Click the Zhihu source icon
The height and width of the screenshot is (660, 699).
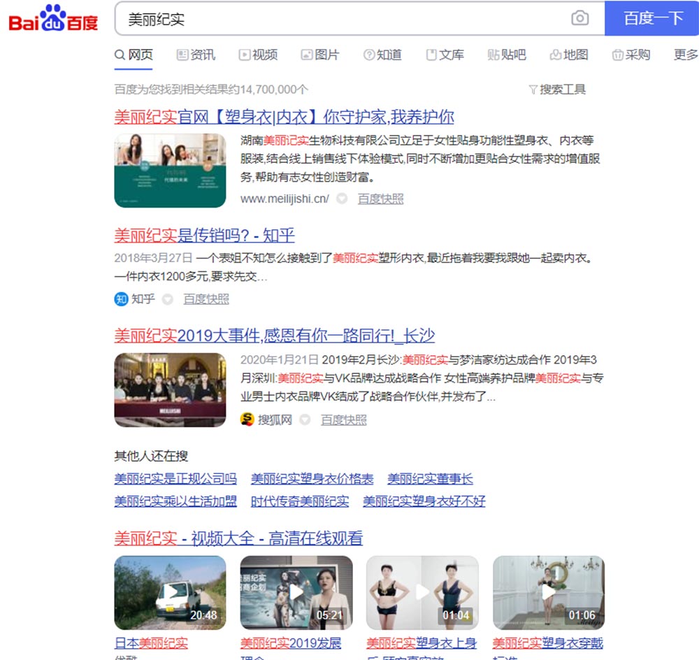121,299
